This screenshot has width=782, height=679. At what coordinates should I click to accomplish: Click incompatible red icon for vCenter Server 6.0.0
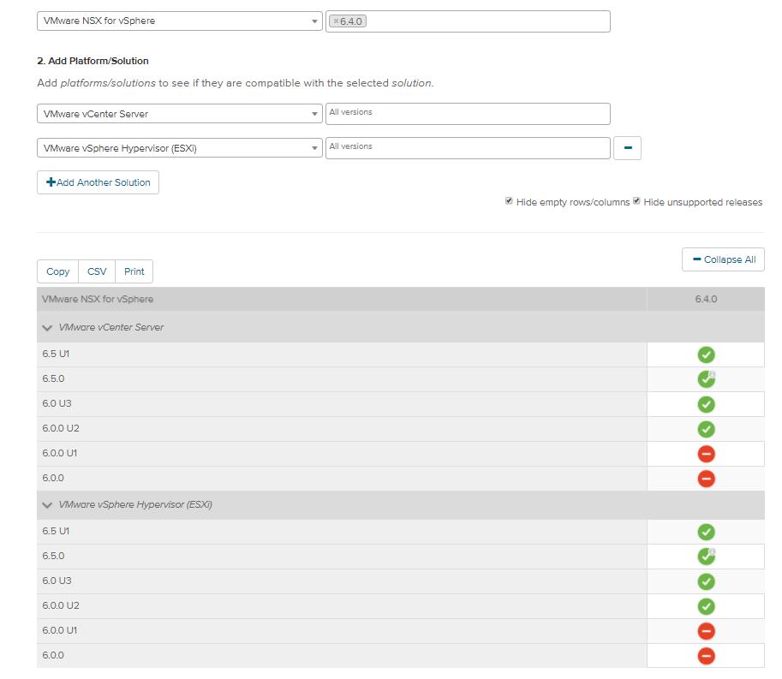706,479
